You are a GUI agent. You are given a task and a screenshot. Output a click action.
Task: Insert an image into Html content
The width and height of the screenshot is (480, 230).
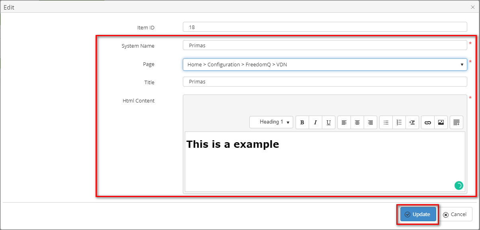pyautogui.click(x=441, y=122)
